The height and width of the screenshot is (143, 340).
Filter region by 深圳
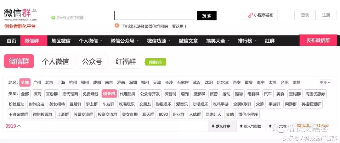point(133,82)
